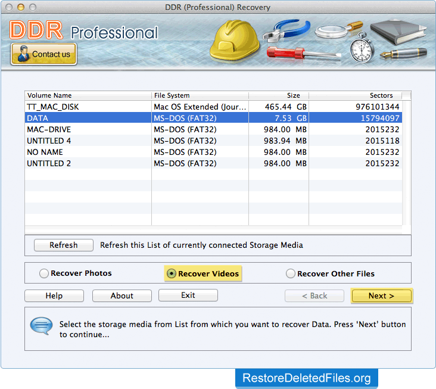
Task: Open the Help button
Action: (54, 295)
